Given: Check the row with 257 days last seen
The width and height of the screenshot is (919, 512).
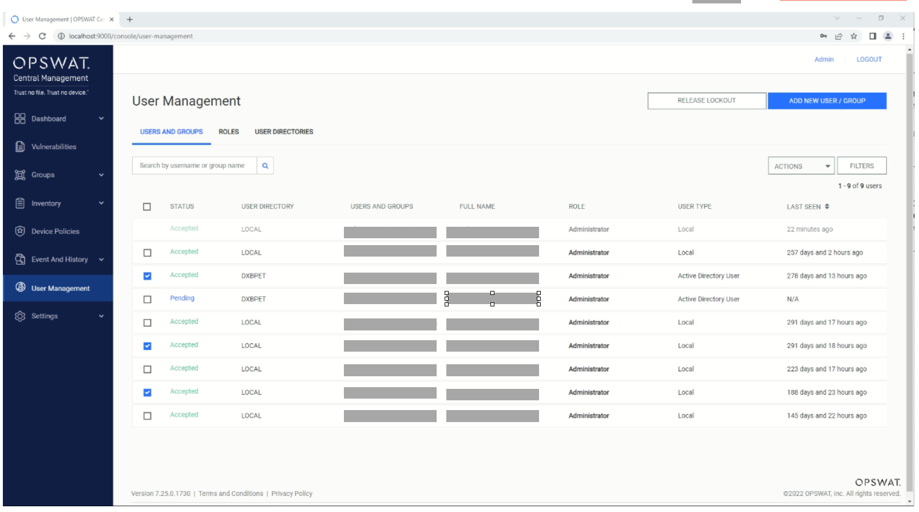Looking at the screenshot, I should (x=147, y=253).
